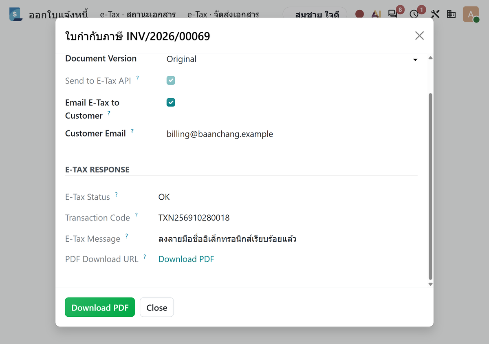This screenshot has width=489, height=344.
Task: Open the user avatar menu
Action: [x=471, y=14]
